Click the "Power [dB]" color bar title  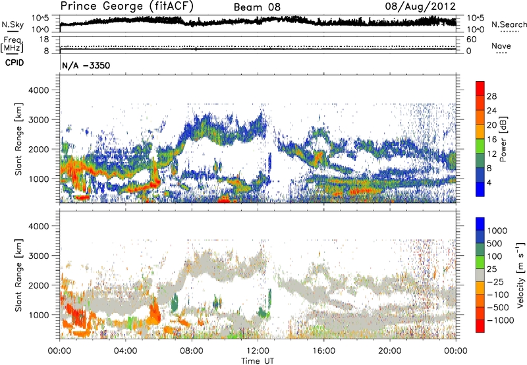tap(503, 139)
